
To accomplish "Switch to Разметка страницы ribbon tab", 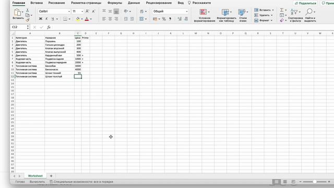I will pos(86,3).
